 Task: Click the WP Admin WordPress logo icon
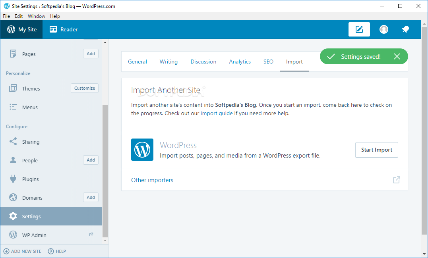tap(13, 235)
